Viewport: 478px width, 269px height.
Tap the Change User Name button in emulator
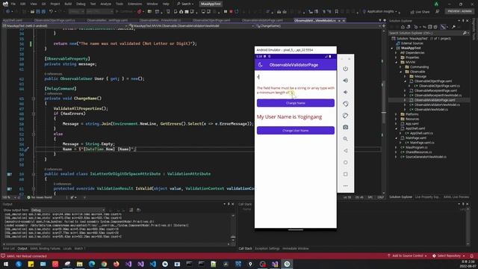tap(296, 131)
